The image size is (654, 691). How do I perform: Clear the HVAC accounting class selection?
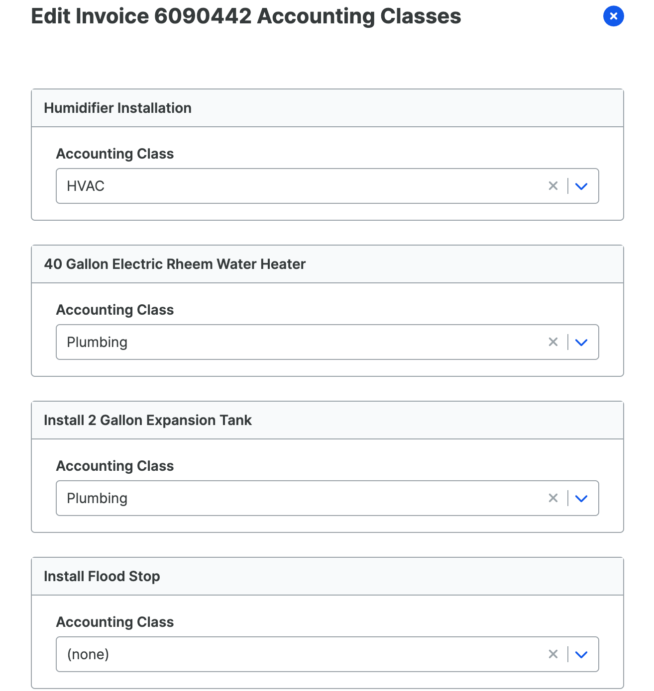click(553, 186)
